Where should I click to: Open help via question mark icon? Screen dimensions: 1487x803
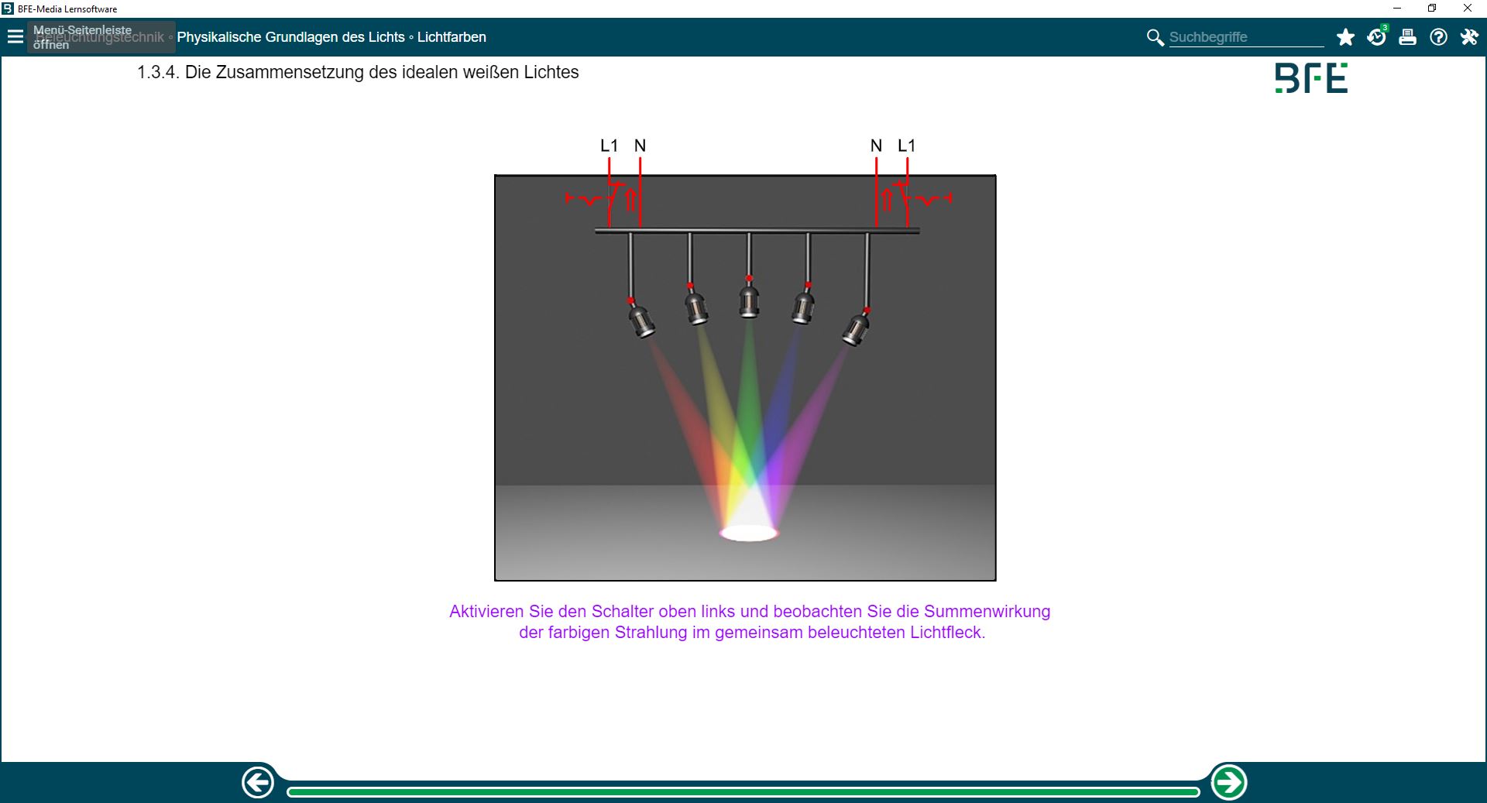[x=1438, y=37]
